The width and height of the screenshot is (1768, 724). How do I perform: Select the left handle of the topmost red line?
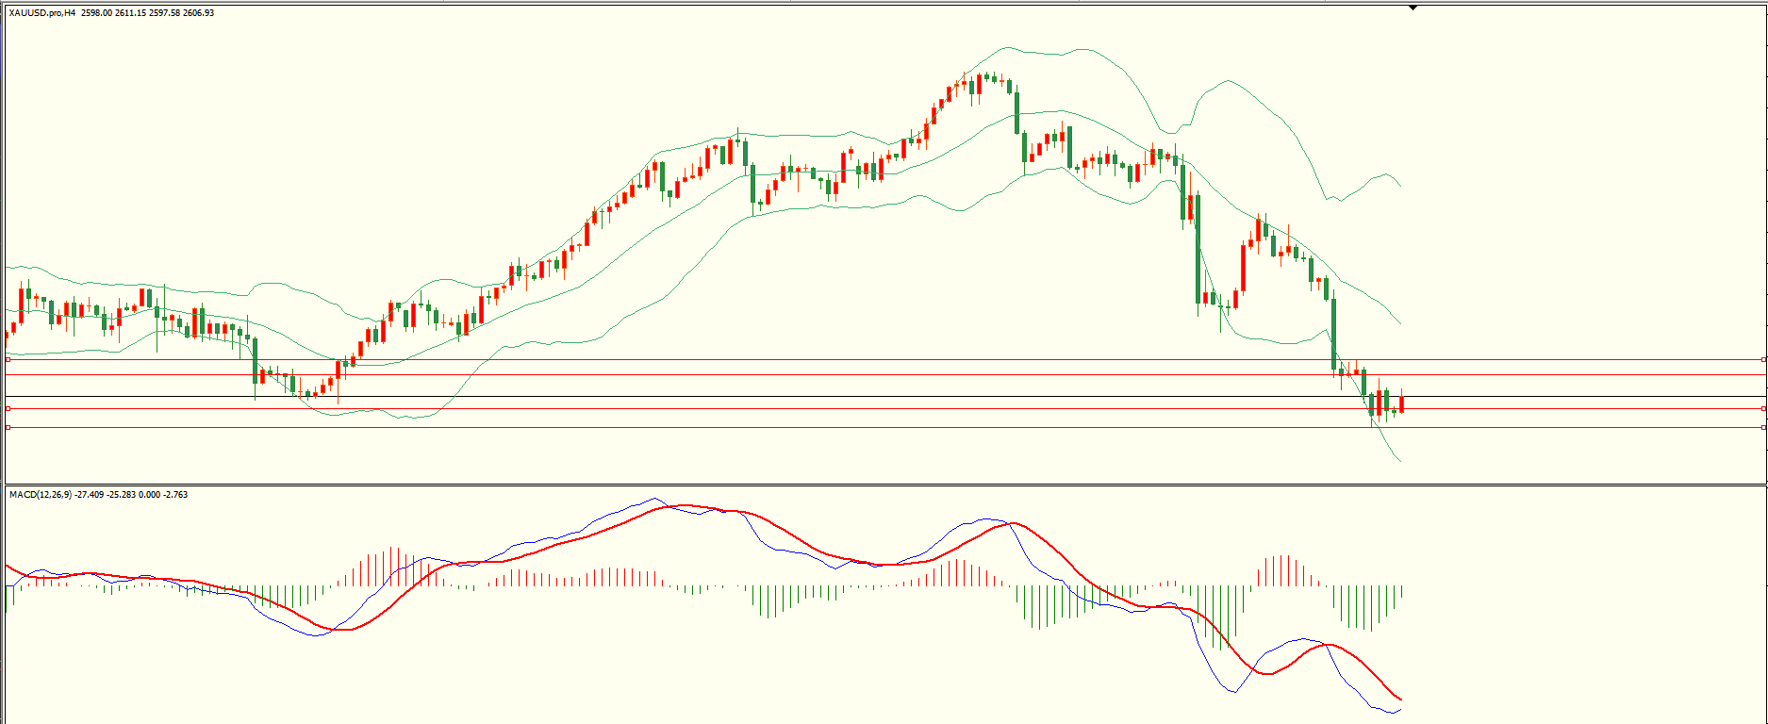[x=8, y=359]
